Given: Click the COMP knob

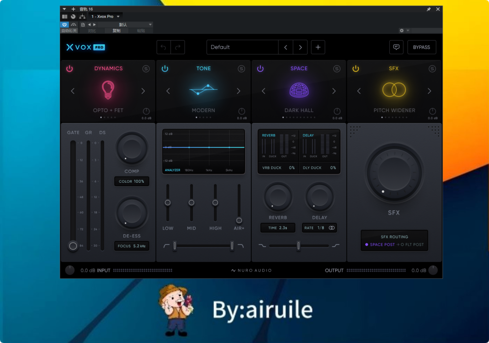Looking at the screenshot, I should tap(132, 149).
